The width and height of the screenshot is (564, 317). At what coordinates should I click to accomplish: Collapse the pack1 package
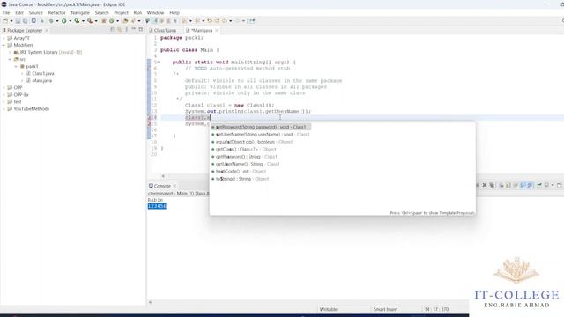point(16,67)
